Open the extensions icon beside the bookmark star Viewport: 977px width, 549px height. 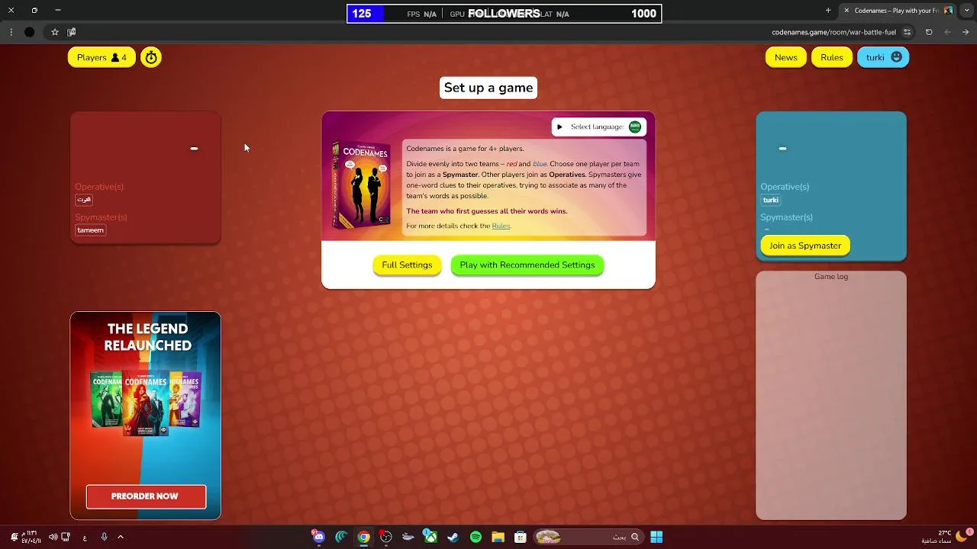pyautogui.click(x=72, y=32)
